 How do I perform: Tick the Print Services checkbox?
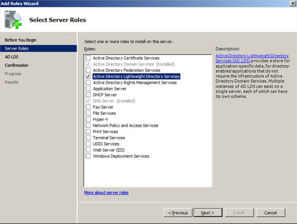pos(88,132)
